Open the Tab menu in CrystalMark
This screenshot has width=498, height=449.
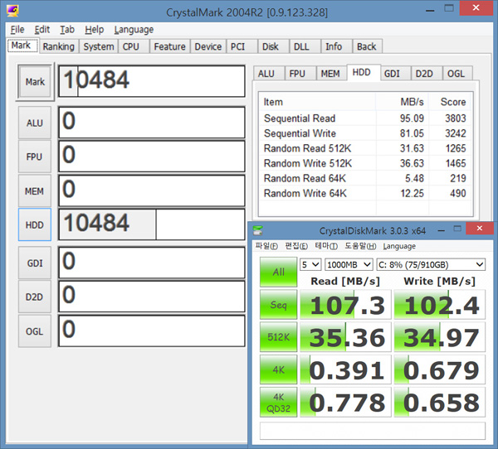pos(67,30)
